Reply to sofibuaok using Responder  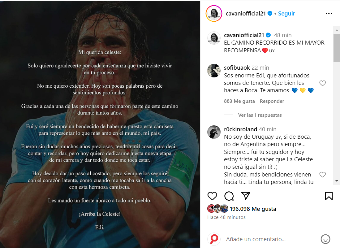272,101
